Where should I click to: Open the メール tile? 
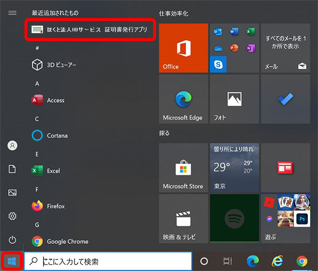284,48
